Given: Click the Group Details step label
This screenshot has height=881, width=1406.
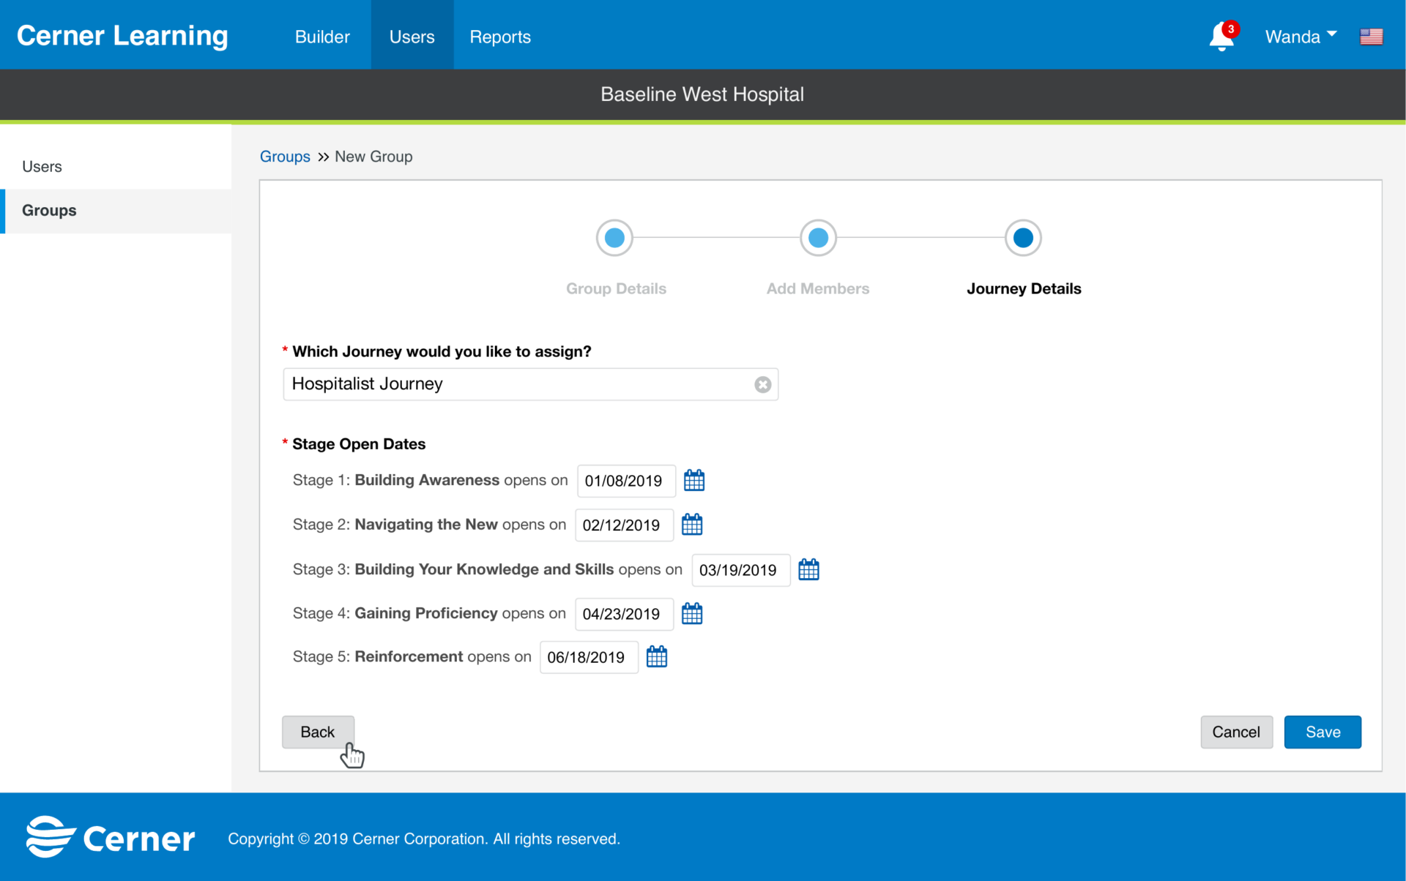Looking at the screenshot, I should pyautogui.click(x=616, y=288).
